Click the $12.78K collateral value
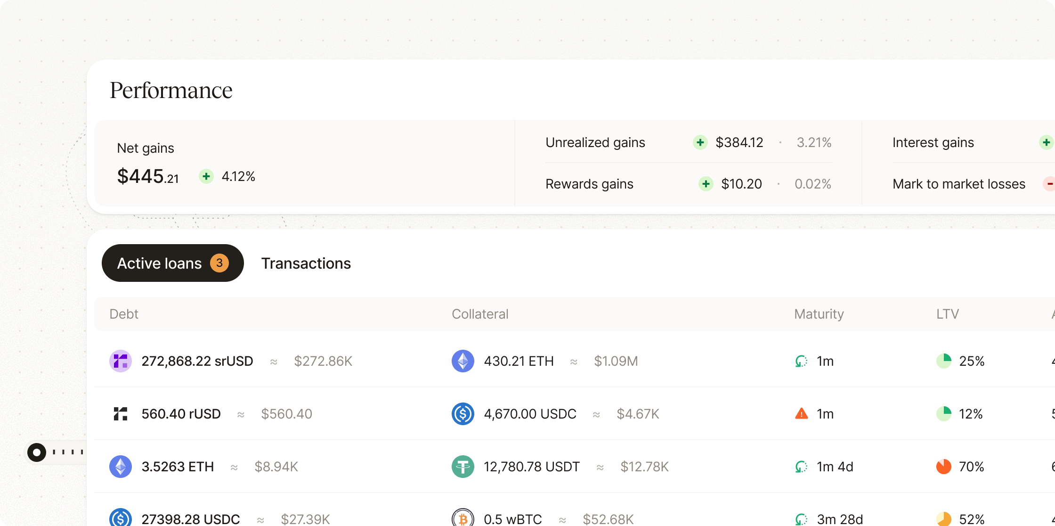1055x526 pixels. pos(644,467)
